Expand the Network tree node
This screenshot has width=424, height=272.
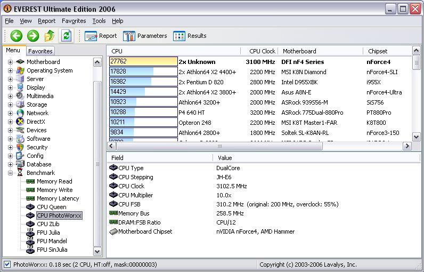(10, 113)
